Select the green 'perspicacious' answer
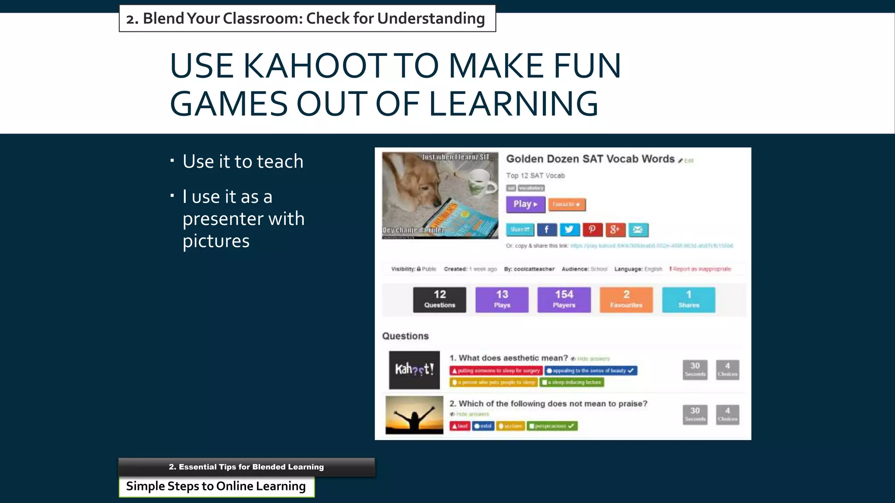895x503 pixels. (x=552, y=426)
